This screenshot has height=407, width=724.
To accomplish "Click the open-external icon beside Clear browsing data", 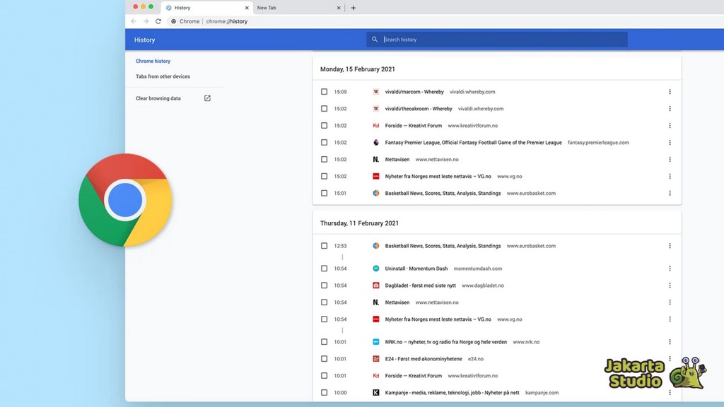I will click(207, 98).
